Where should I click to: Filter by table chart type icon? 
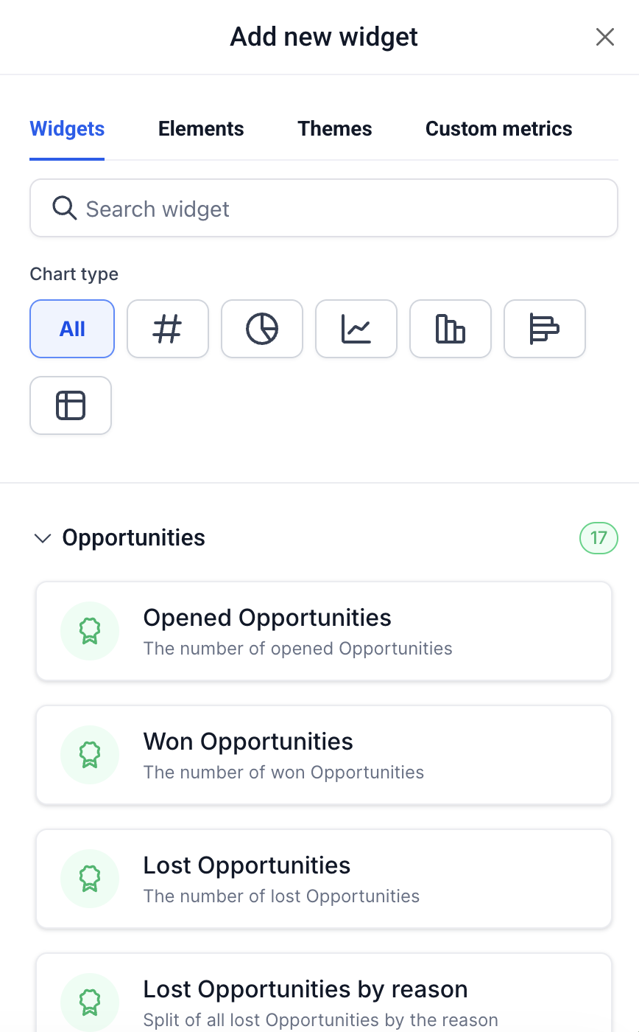tap(71, 405)
